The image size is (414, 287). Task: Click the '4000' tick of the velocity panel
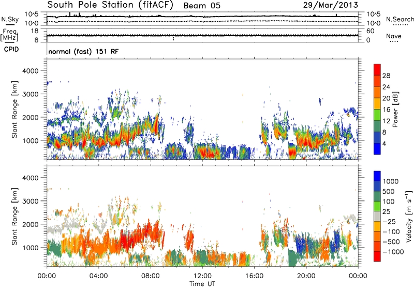click(30, 178)
